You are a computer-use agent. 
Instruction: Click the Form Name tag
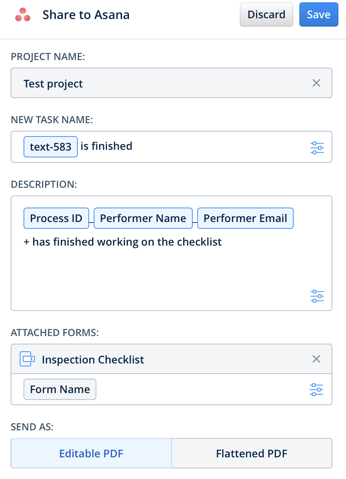pos(60,389)
